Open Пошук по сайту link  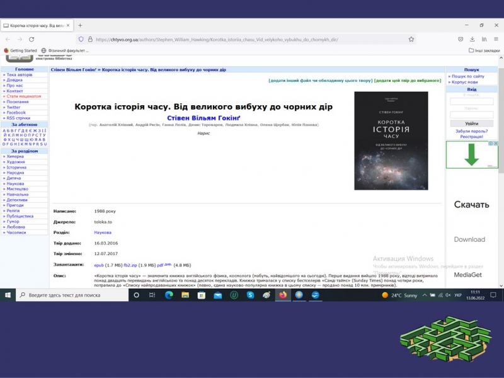pos(467,76)
